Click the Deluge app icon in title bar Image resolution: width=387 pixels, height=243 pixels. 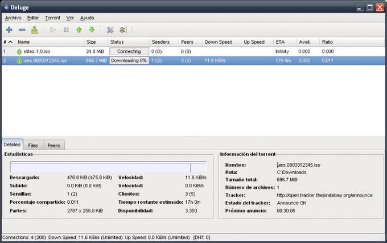pyautogui.click(x=6, y=7)
